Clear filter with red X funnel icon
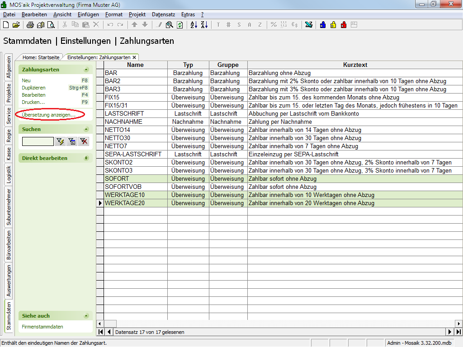The width and height of the screenshot is (463, 347). pyautogui.click(x=84, y=141)
